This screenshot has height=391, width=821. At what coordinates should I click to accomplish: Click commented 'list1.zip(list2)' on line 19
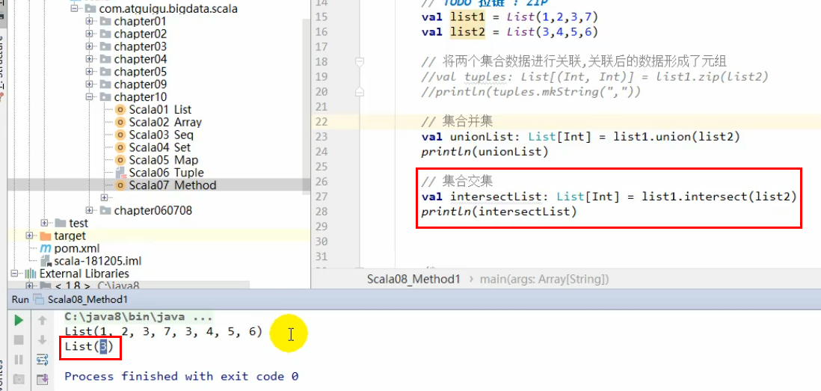[x=711, y=77]
